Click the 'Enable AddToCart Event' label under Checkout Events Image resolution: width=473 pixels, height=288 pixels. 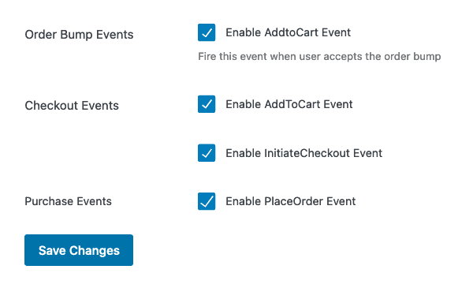[289, 104]
